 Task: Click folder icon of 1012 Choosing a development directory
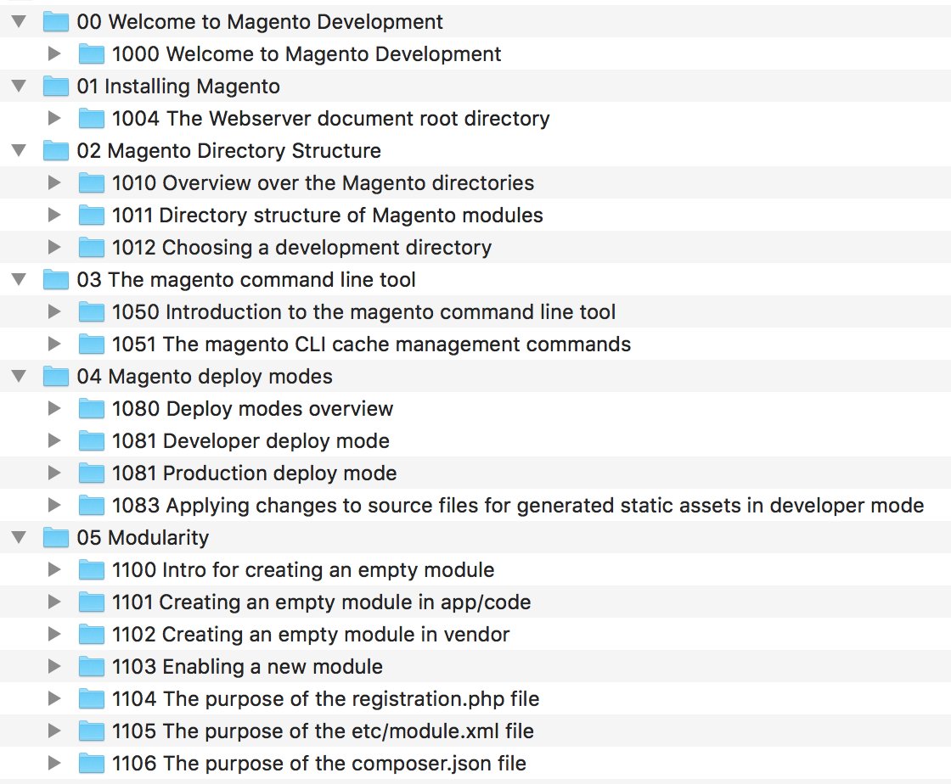92,247
